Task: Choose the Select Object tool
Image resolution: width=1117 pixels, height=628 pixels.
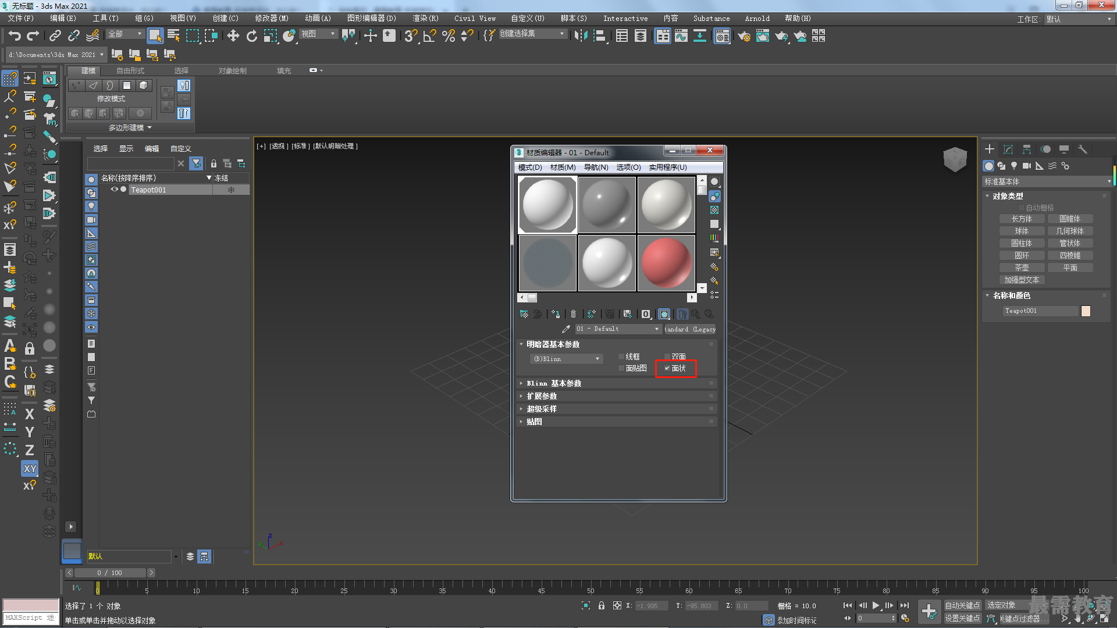Action: coord(155,36)
